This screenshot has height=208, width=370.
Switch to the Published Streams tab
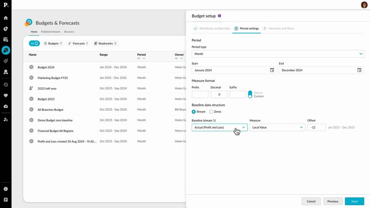click(50, 32)
